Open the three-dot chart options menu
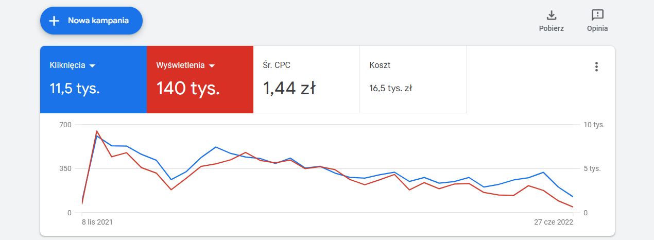This screenshot has width=654, height=240. (x=596, y=66)
